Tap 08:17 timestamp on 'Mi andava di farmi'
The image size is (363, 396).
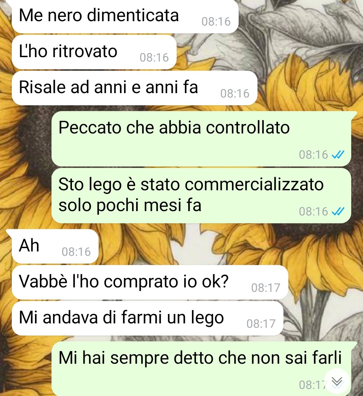pyautogui.click(x=261, y=324)
